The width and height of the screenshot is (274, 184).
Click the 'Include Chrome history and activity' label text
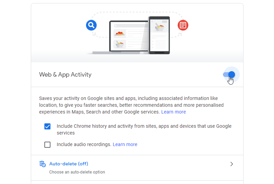click(144, 126)
